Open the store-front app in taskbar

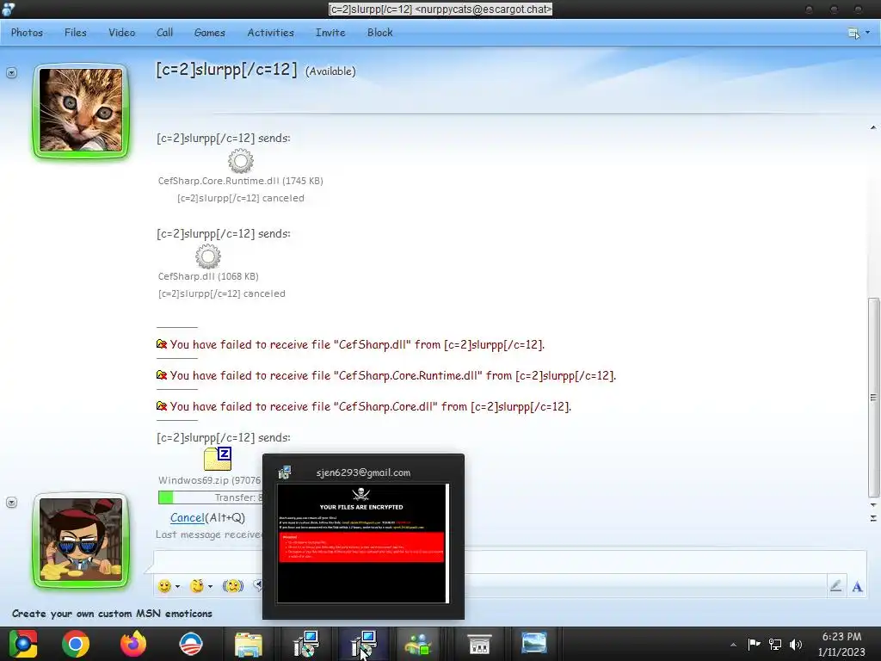[479, 644]
